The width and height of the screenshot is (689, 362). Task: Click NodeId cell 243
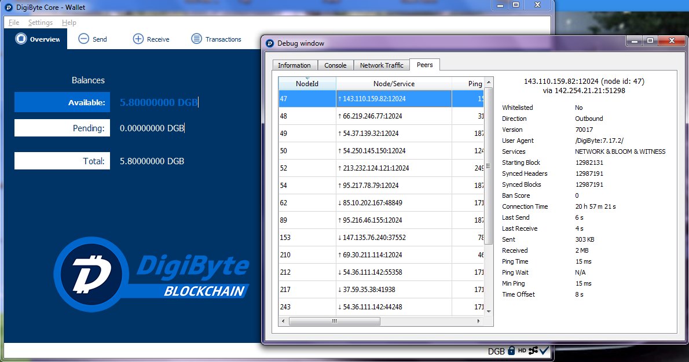tap(307, 306)
